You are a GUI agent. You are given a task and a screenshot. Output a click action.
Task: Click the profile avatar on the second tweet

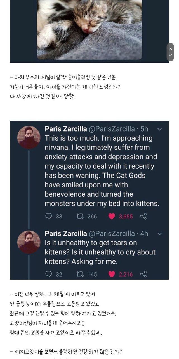coord(29,242)
